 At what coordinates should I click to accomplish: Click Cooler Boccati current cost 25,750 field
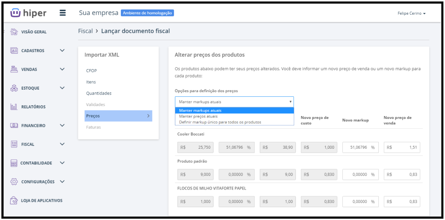195,147
